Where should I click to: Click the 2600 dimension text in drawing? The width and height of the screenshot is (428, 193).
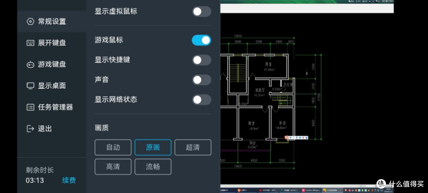click(238, 42)
